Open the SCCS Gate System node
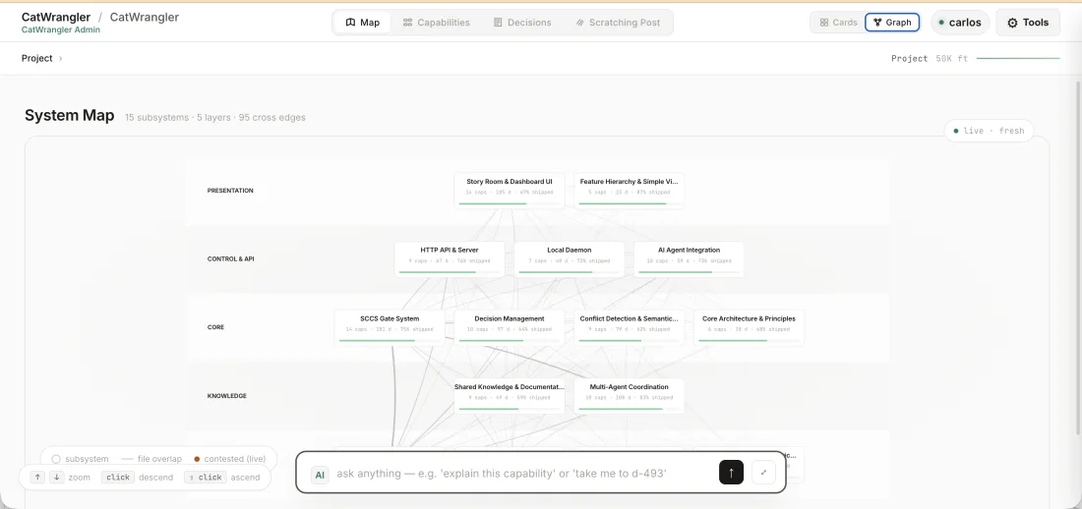 390,327
